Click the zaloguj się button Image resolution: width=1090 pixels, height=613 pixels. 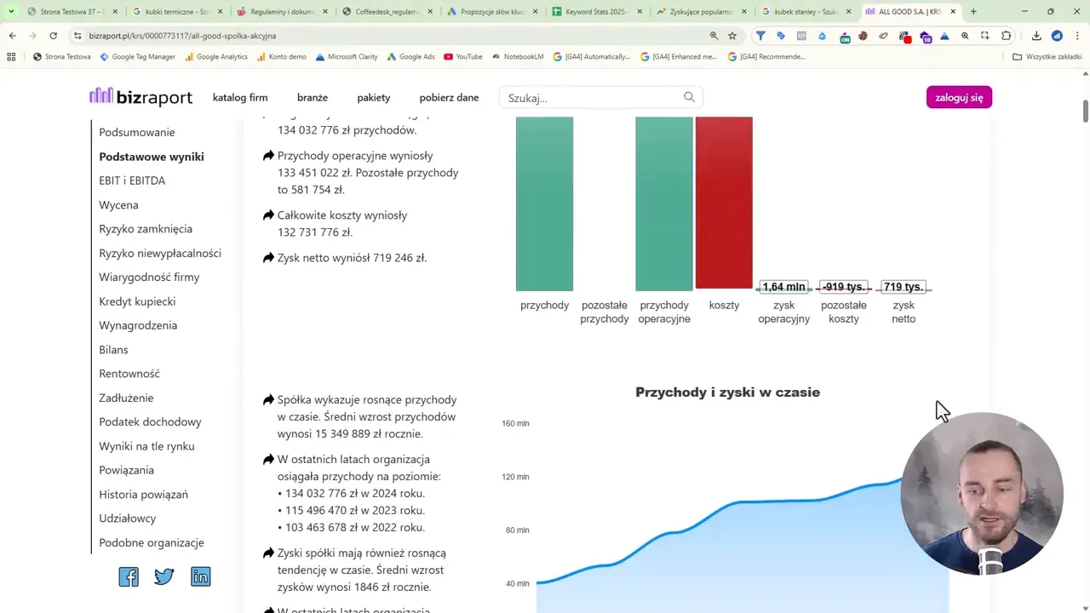pyautogui.click(x=959, y=97)
